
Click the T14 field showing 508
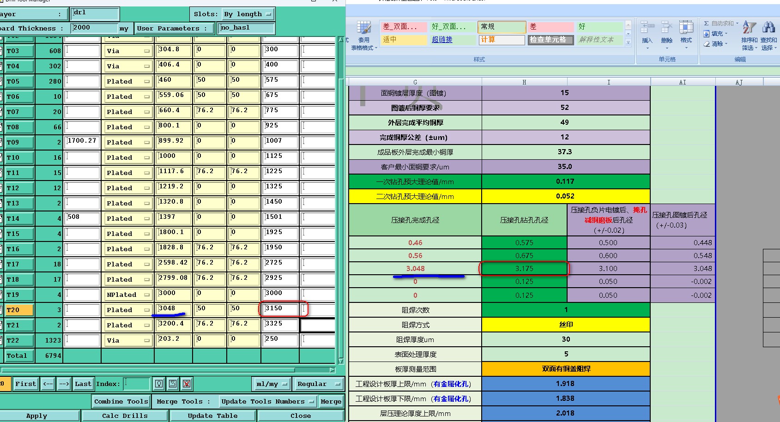click(82, 218)
